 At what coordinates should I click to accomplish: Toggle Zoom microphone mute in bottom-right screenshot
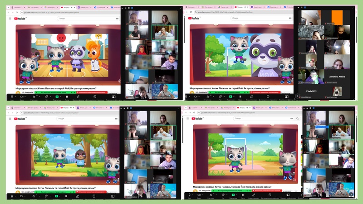pyautogui.click(x=189, y=195)
